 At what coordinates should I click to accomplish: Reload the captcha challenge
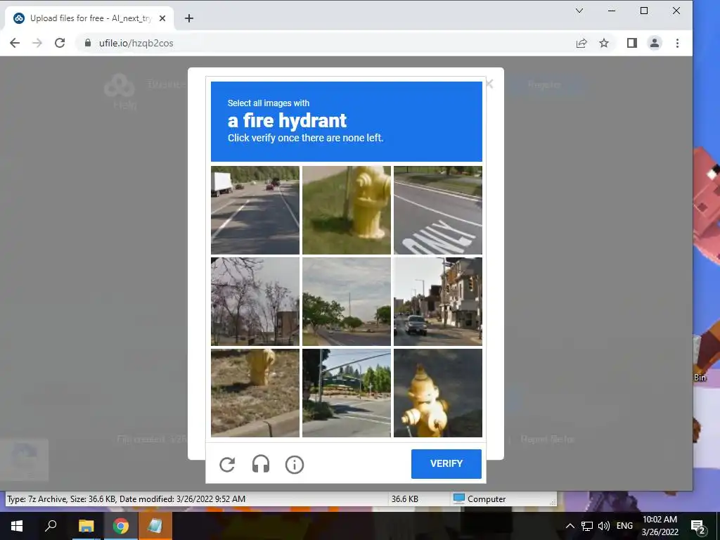point(227,464)
